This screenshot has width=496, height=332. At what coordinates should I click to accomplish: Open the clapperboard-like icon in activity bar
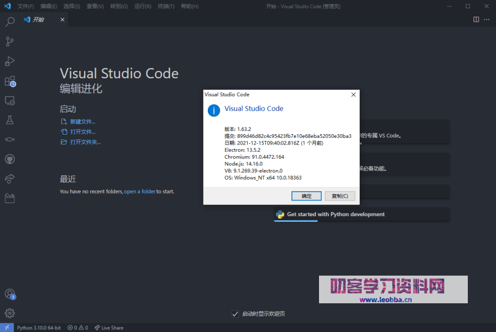[10, 198]
